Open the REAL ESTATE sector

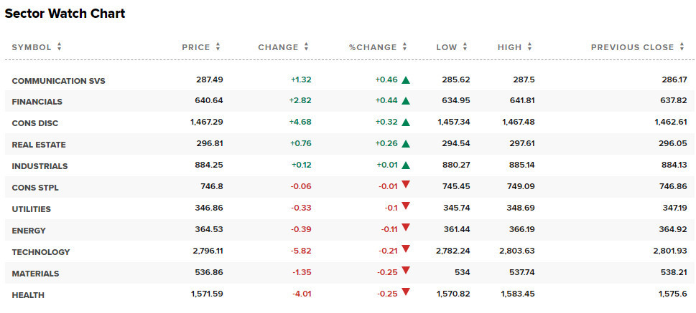pyautogui.click(x=39, y=145)
